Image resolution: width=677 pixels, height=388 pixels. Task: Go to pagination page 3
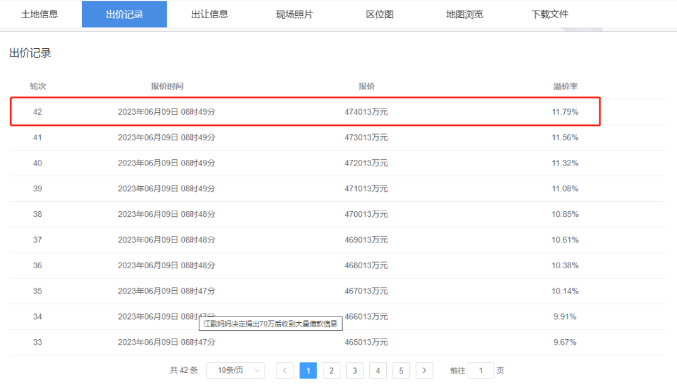pyautogui.click(x=355, y=370)
